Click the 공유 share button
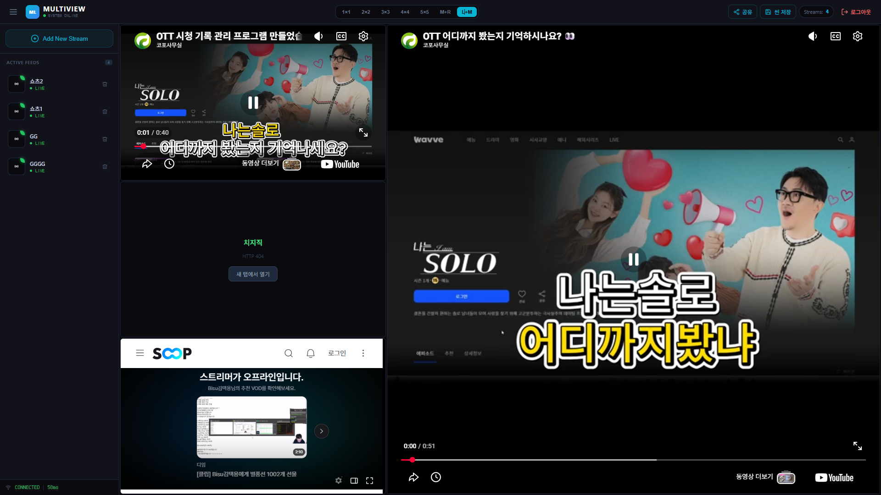The width and height of the screenshot is (881, 495). (742, 12)
